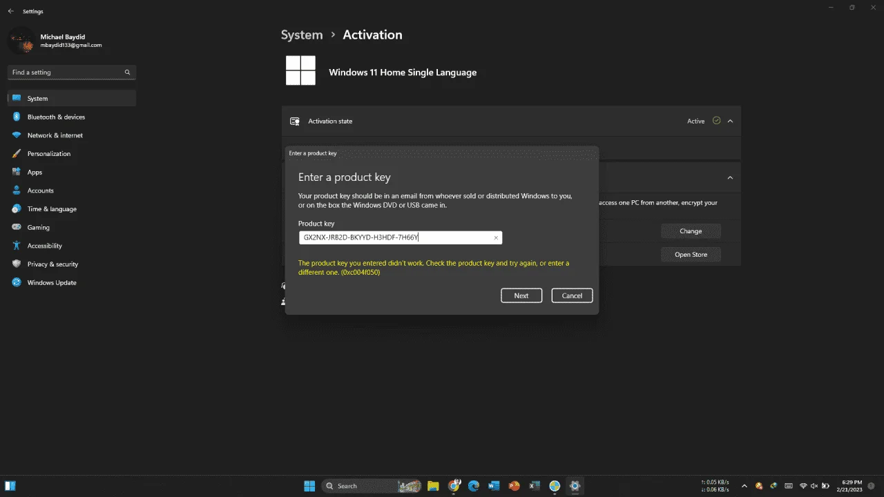Open the clock showing 6:29 PM
This screenshot has width=884, height=497.
click(x=850, y=486)
